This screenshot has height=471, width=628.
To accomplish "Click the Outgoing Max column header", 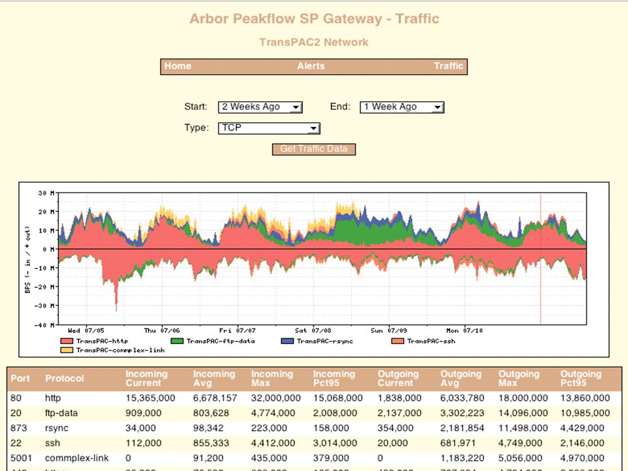I will click(519, 379).
